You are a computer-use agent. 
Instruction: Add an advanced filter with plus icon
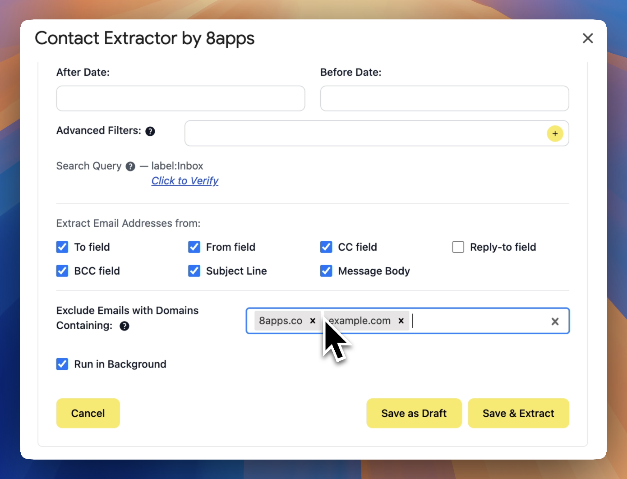click(x=555, y=134)
